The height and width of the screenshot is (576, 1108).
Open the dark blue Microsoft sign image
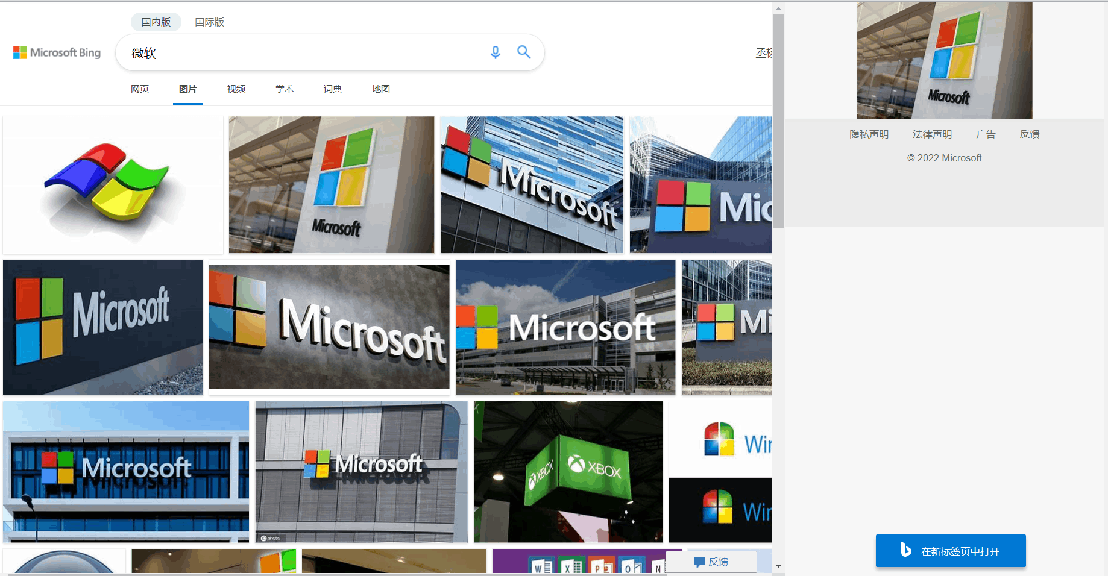click(x=103, y=327)
